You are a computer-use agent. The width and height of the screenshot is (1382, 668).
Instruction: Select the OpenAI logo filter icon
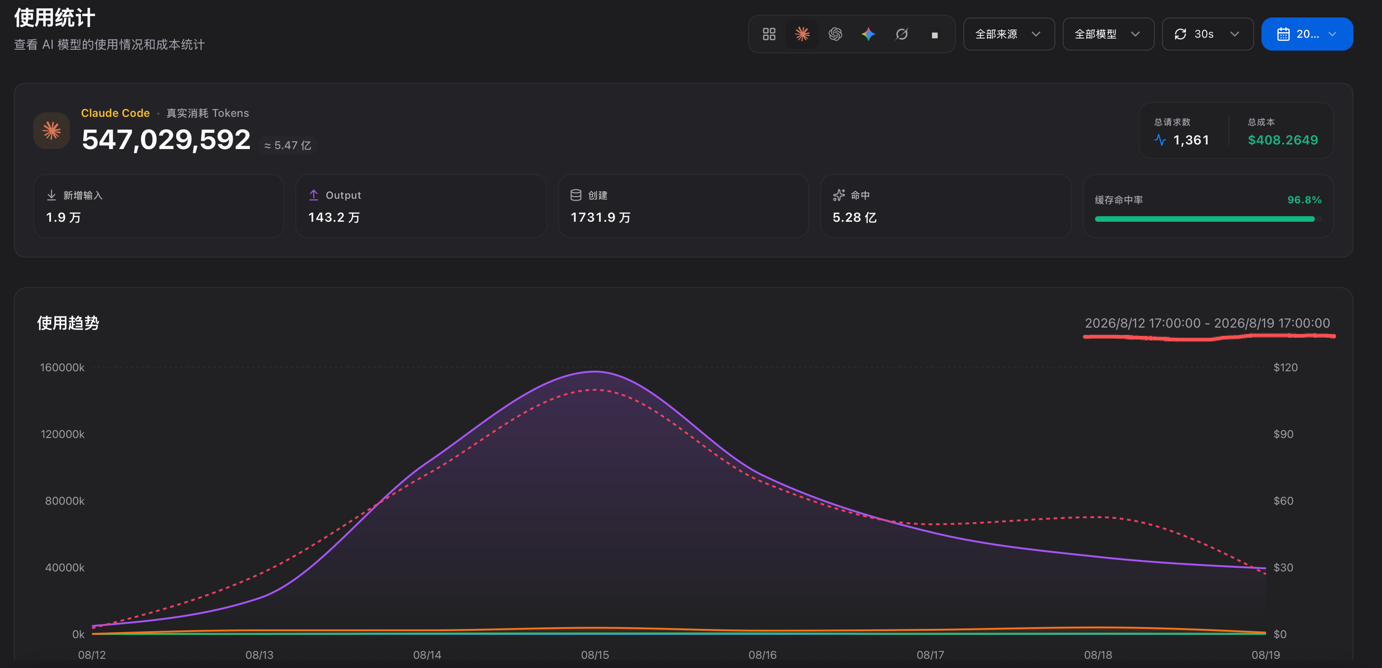[x=835, y=35]
